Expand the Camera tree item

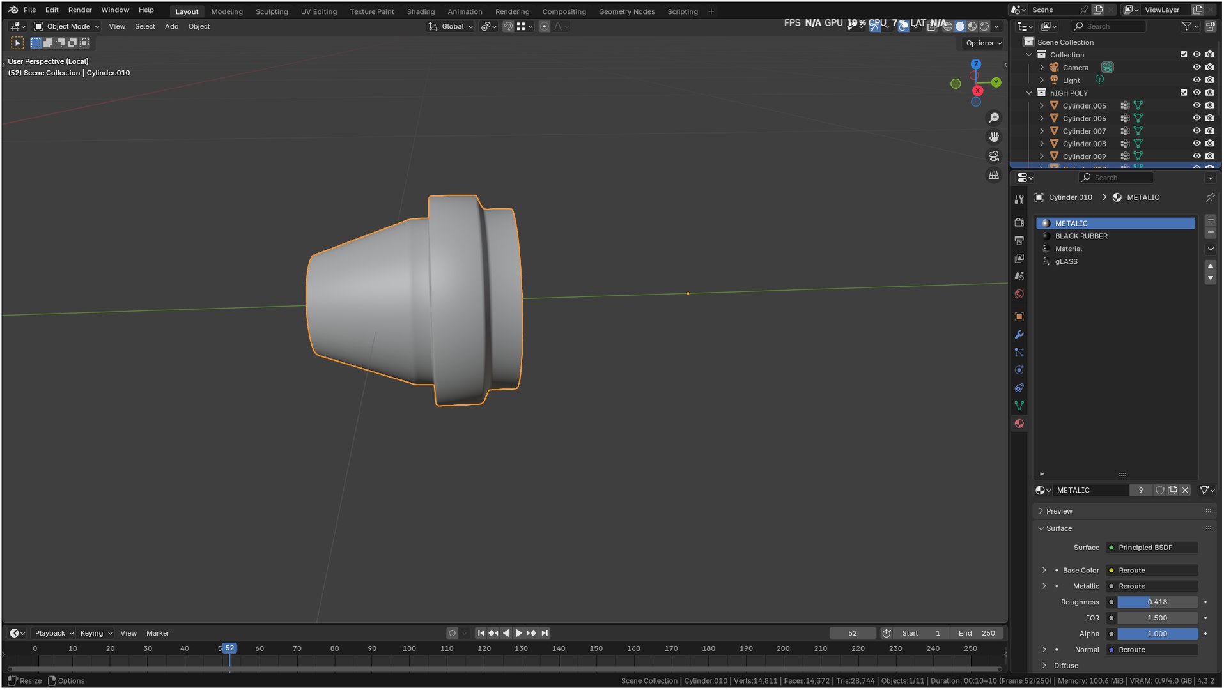pyautogui.click(x=1041, y=67)
